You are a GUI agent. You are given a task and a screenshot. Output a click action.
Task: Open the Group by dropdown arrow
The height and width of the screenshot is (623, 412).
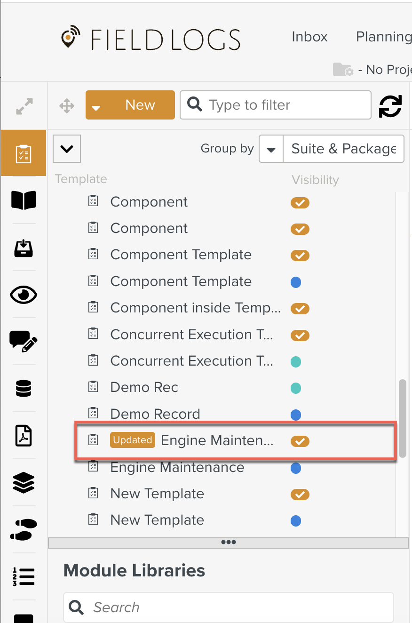click(x=271, y=149)
